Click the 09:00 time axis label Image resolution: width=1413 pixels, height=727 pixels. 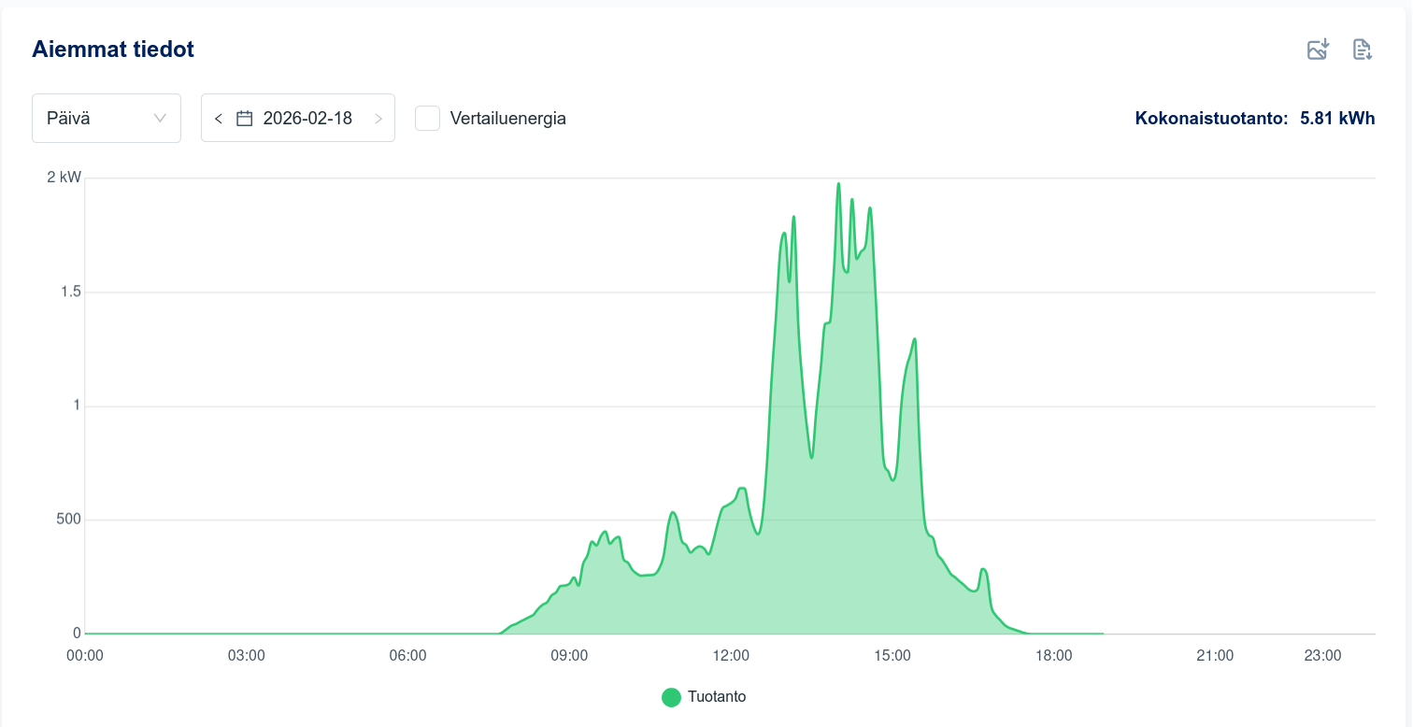[x=569, y=656]
